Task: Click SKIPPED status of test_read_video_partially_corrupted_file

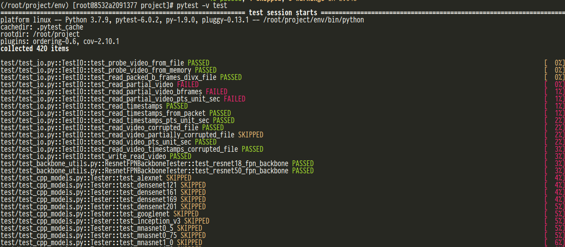Action: point(251,135)
